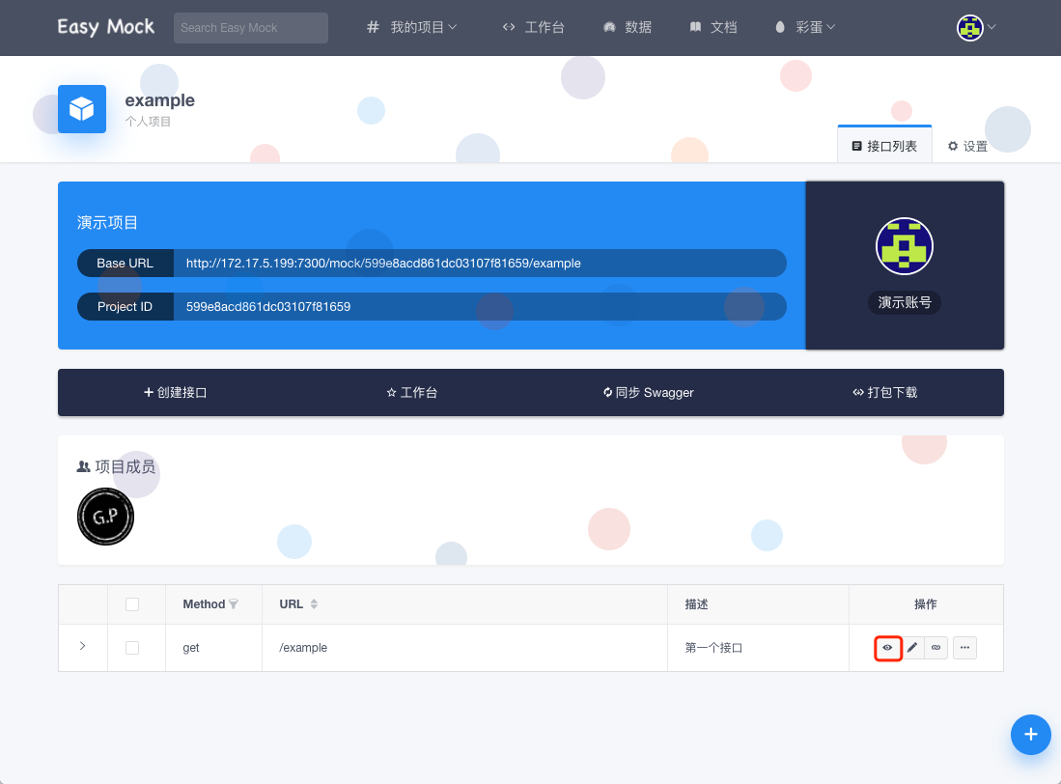This screenshot has height=784, width=1061.
Task: Open 数据 in top navigation
Action: pyautogui.click(x=628, y=28)
